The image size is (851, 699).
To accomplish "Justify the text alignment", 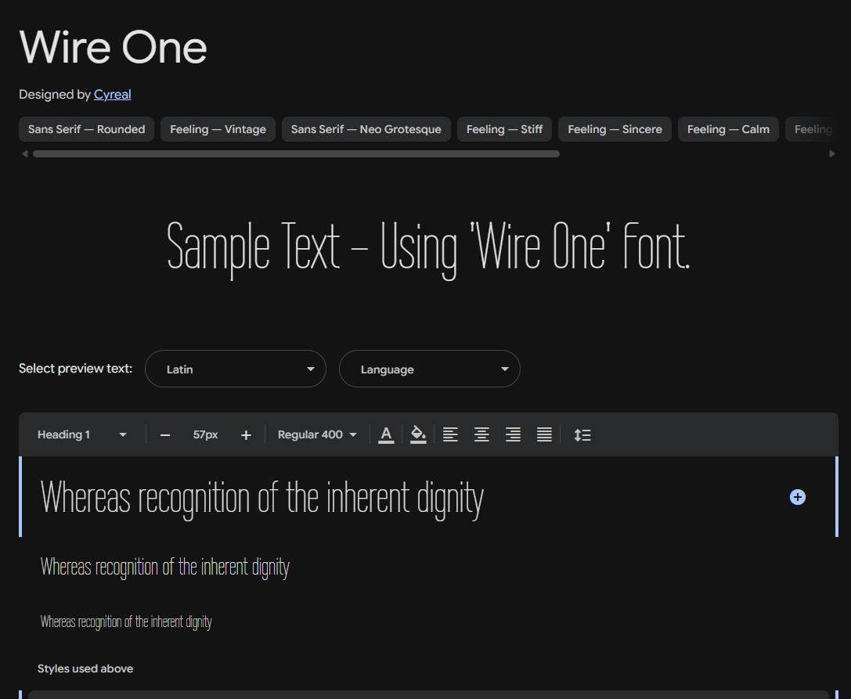I will coord(544,434).
